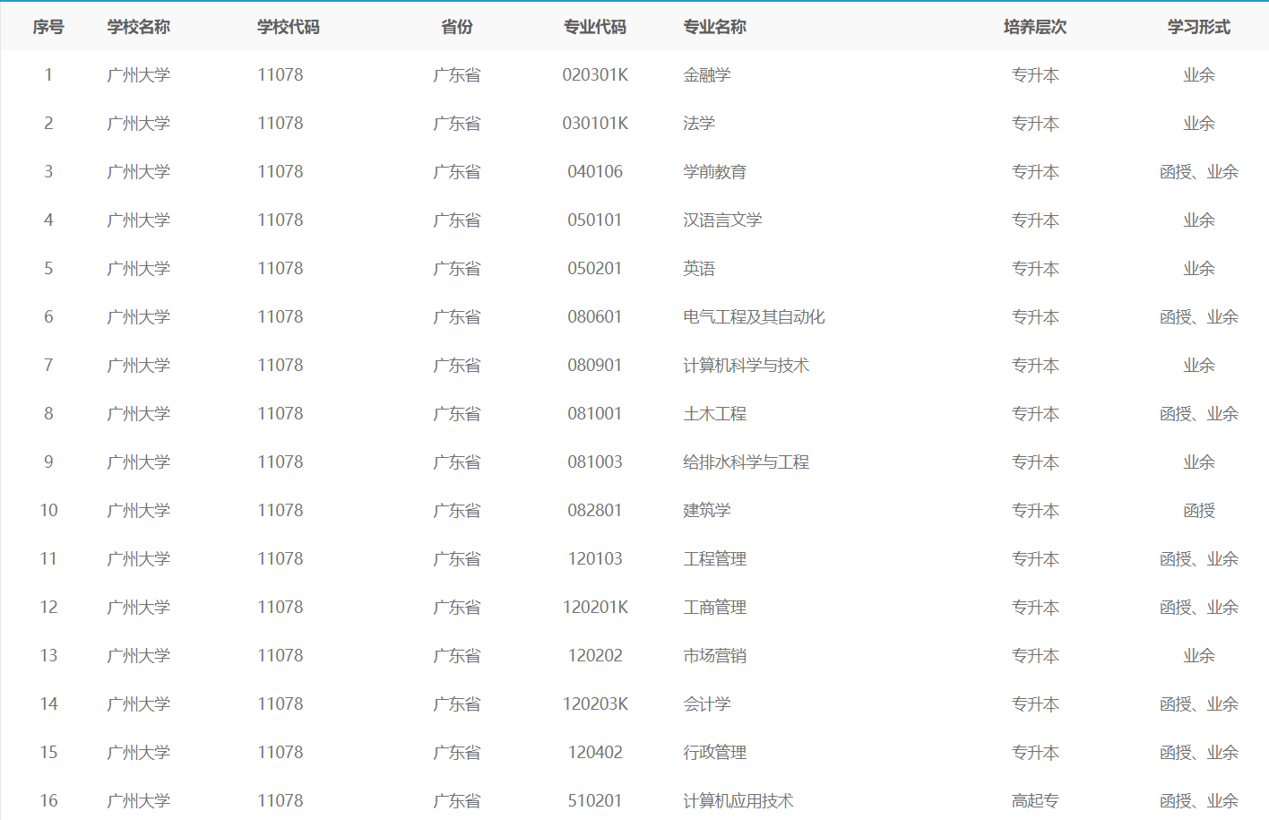Click the 省份 column header
Screen dimensions: 1269x820
click(x=457, y=27)
